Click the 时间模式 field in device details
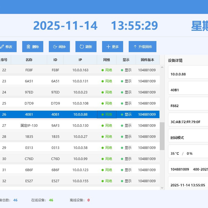The width and height of the screenshot is (208, 208). coord(188,136)
